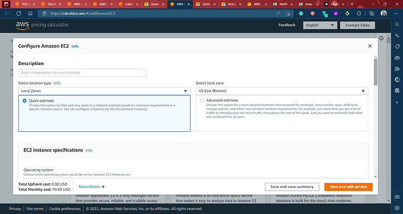Image resolution: width=403 pixels, height=214 pixels.
Task: Open the English language dropdown
Action: tap(320, 25)
